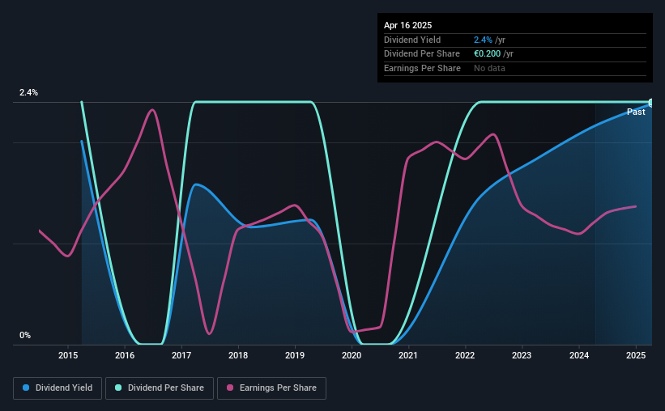
Task: Click the 2018 x-axis label
Action: (x=238, y=355)
